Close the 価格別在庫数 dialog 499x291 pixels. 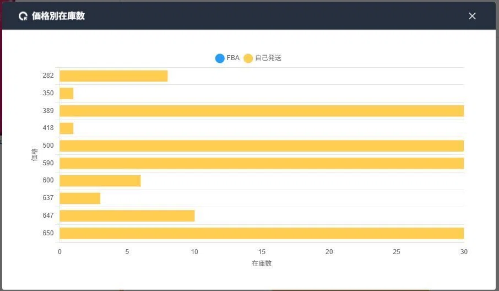pos(472,16)
